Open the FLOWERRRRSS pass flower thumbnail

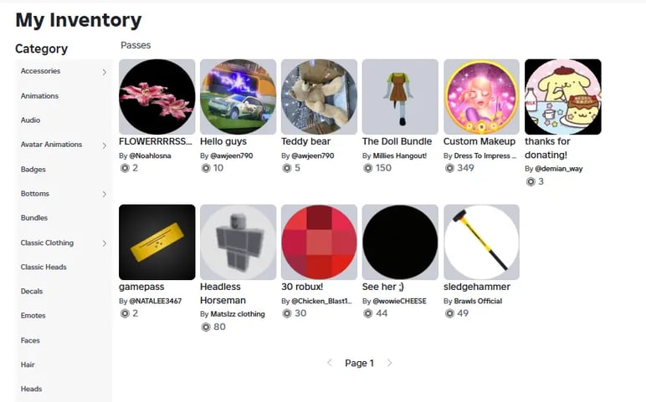coord(157,97)
